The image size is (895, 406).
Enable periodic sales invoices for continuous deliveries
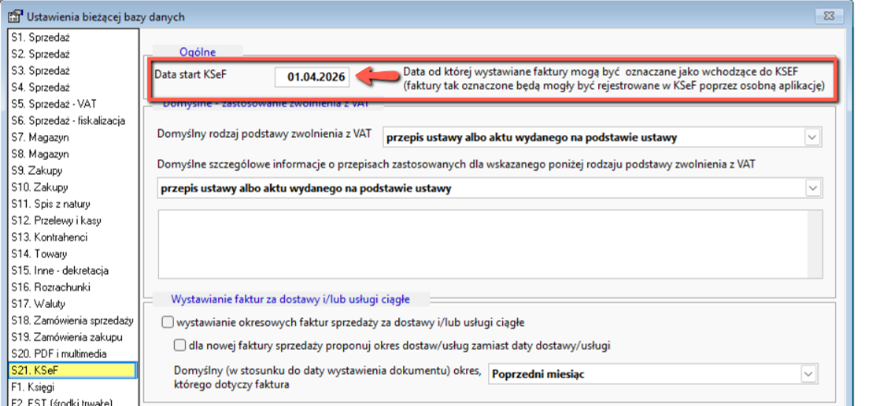tap(167, 323)
